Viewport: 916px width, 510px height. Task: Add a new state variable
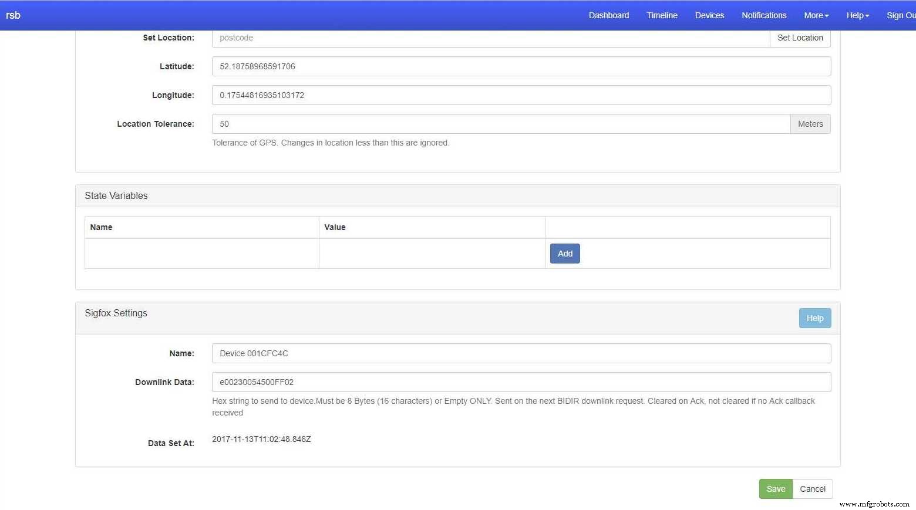click(x=564, y=254)
